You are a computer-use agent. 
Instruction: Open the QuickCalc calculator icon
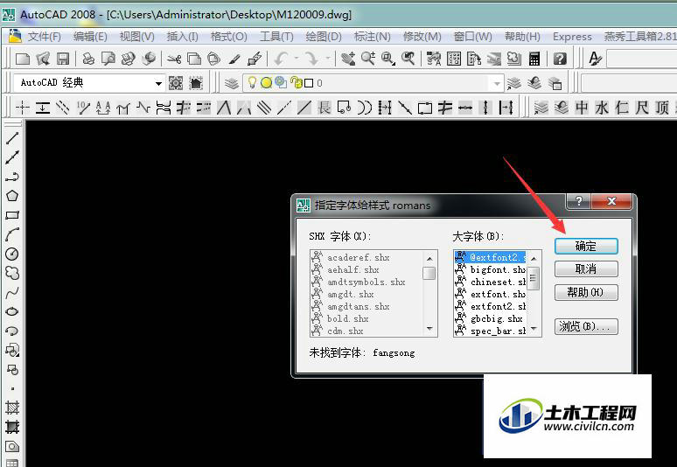coord(534,59)
